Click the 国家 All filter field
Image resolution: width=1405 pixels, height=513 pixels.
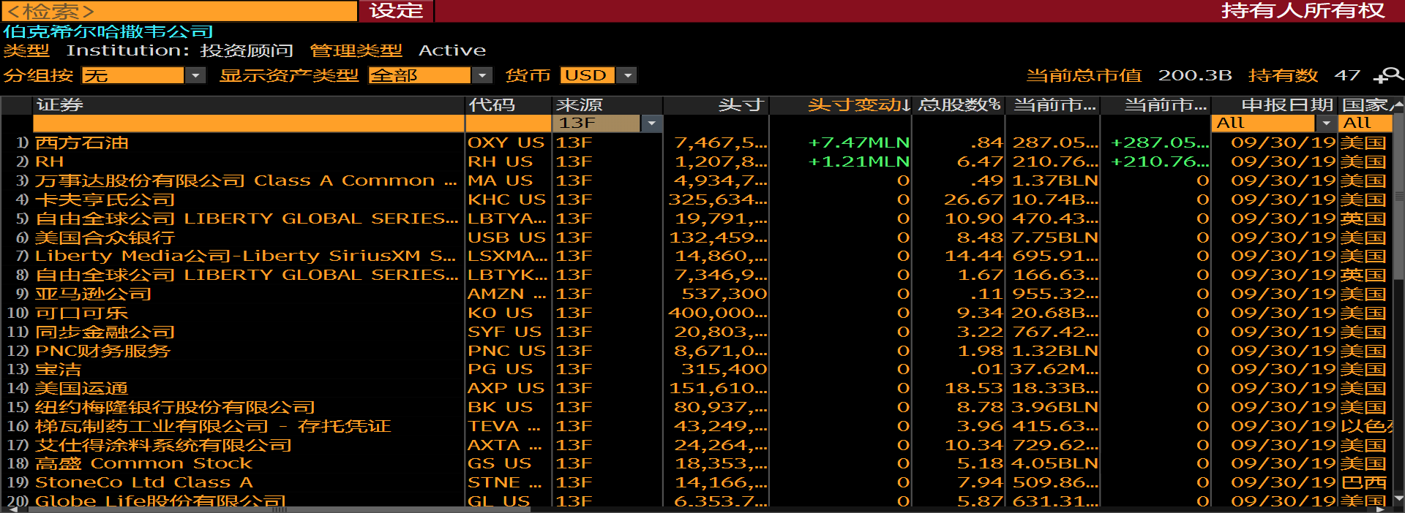click(1365, 123)
